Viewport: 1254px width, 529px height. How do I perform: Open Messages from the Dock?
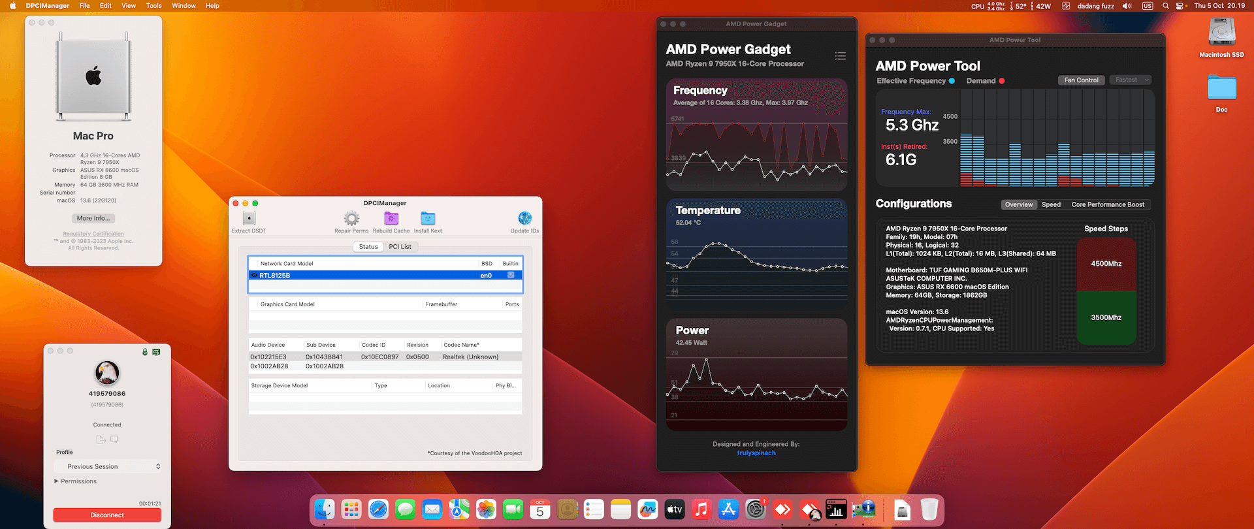[406, 509]
